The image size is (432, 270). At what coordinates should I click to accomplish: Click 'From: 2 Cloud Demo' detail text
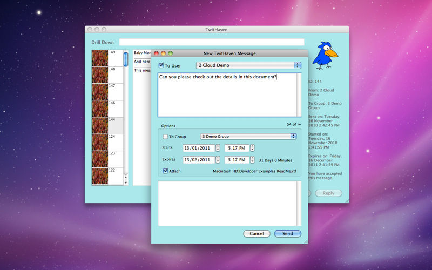[321, 92]
